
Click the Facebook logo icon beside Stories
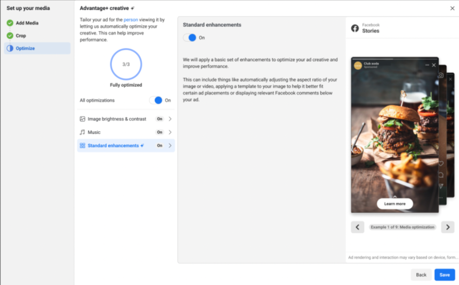click(x=355, y=28)
